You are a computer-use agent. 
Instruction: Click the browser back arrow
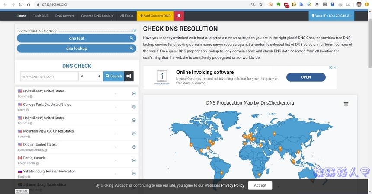tap(5, 4)
